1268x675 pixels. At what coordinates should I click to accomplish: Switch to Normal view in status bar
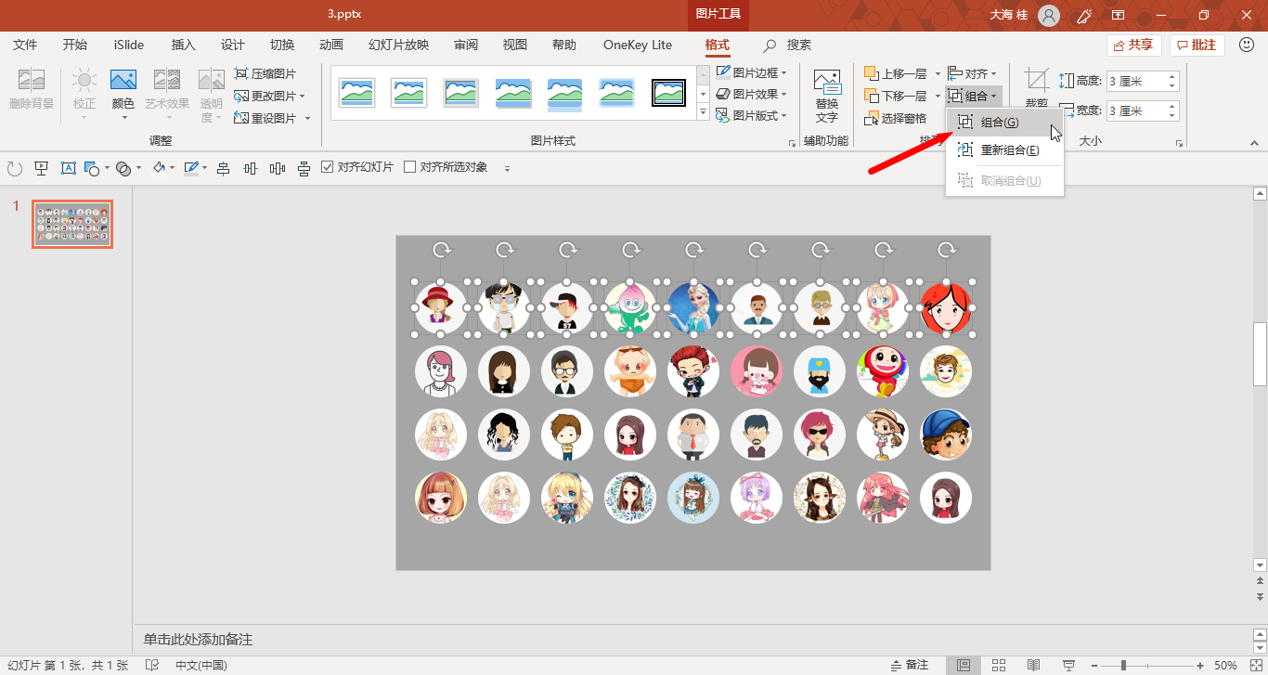tap(964, 665)
